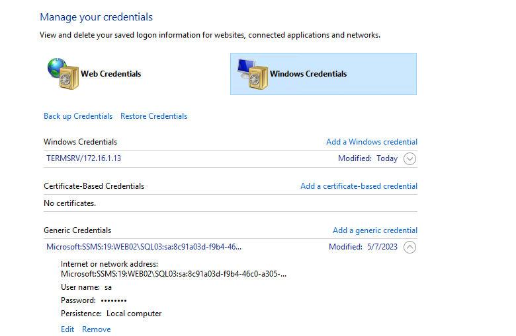Click the Certificate-Based Credentials section header
Viewport: 516px width, 336px height.
point(94,186)
